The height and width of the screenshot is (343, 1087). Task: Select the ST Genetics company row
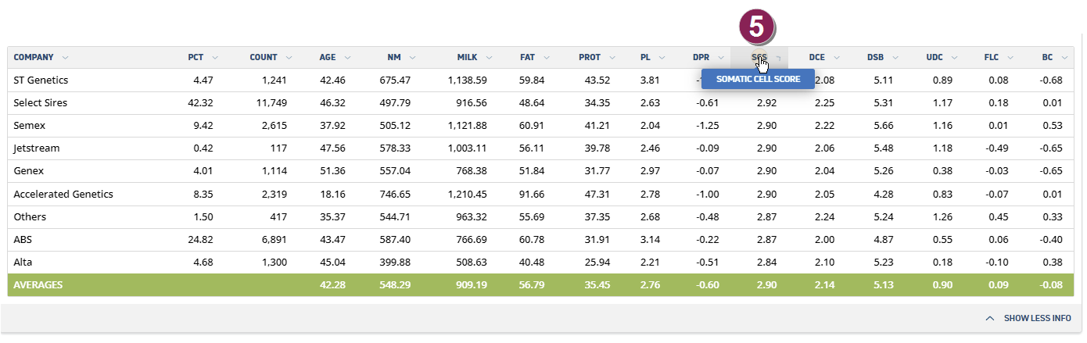41,80
